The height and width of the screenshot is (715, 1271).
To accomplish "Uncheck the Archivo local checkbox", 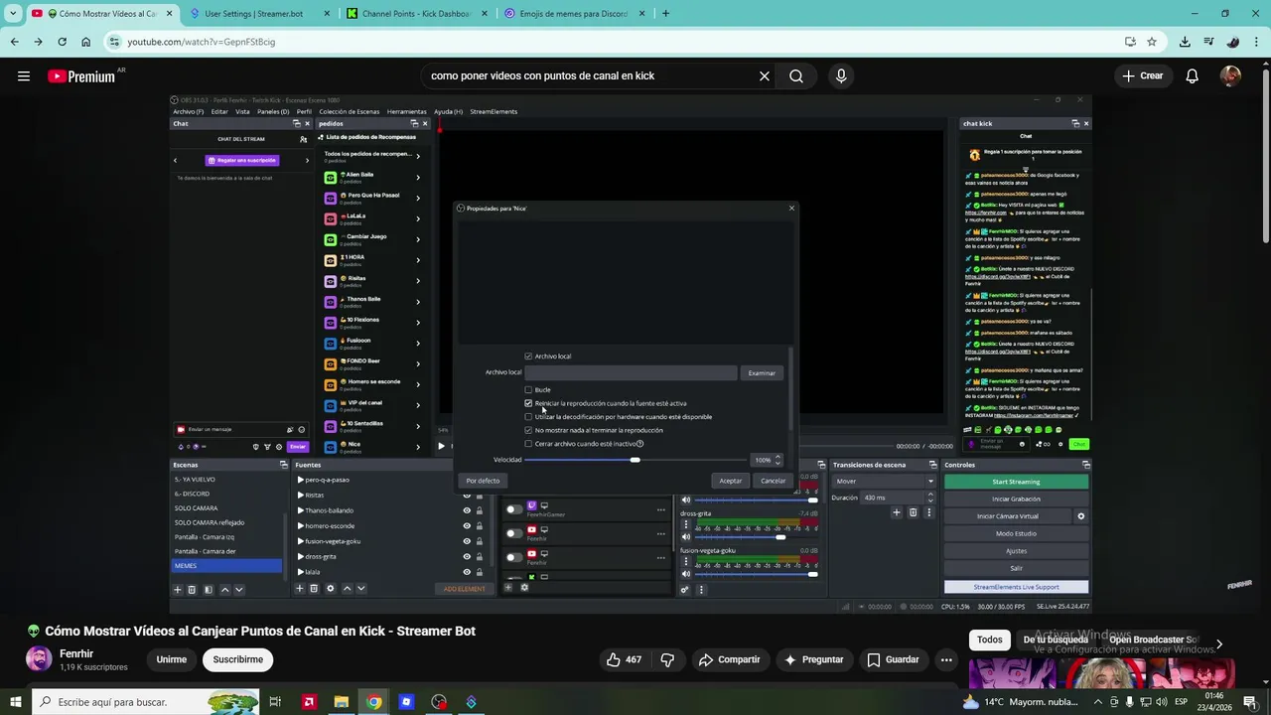I will (528, 356).
